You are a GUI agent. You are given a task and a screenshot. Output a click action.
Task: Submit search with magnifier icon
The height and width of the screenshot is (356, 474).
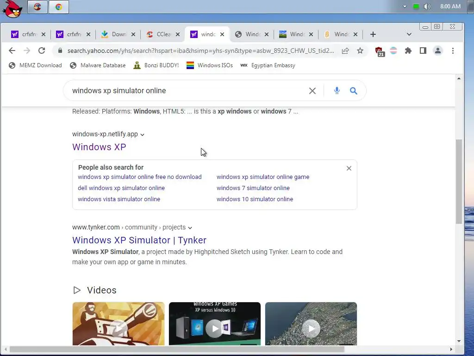(353, 90)
